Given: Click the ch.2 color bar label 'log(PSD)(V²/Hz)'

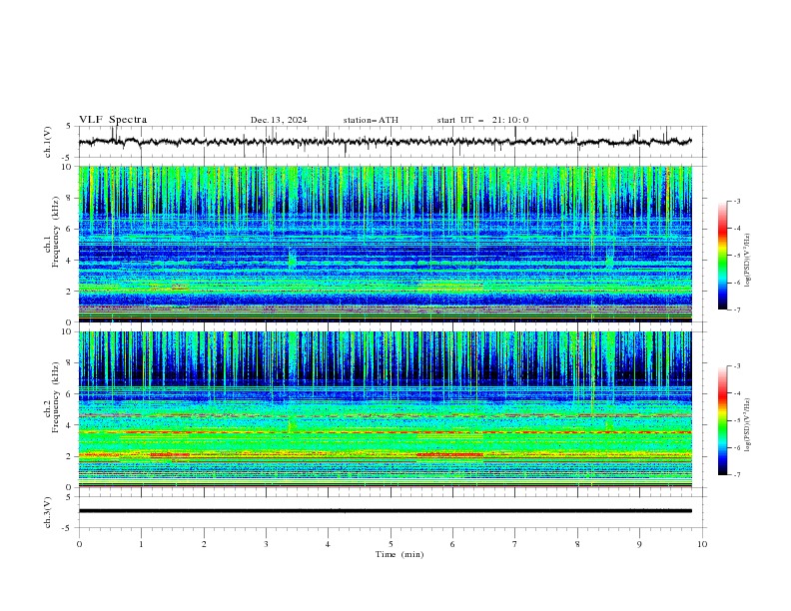Looking at the screenshot, I should pos(747,425).
